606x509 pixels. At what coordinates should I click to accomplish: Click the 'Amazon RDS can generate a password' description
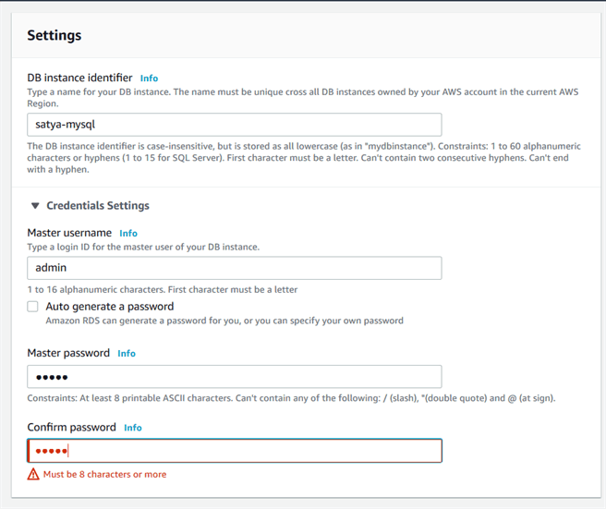[224, 321]
